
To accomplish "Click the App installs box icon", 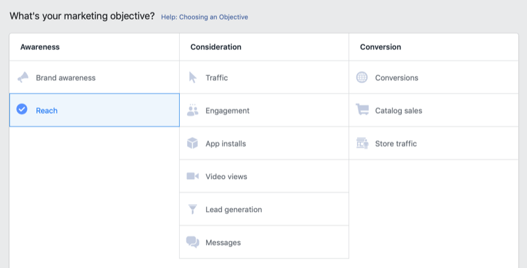I will pos(192,144).
